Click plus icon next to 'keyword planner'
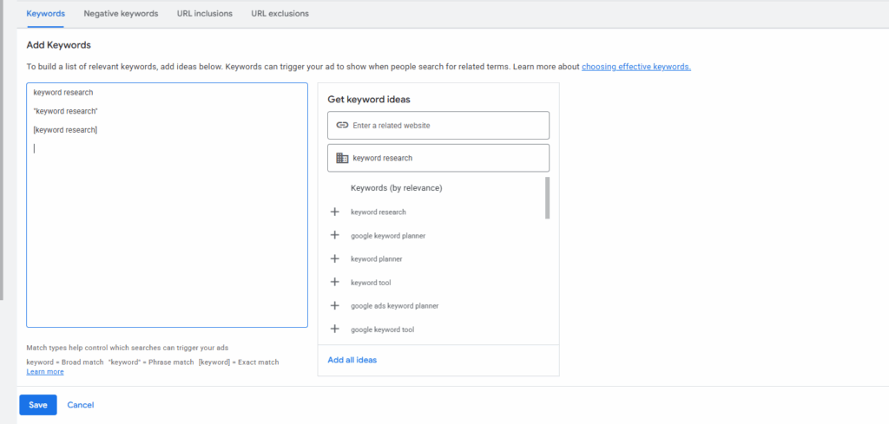This screenshot has height=424, width=889. coord(335,258)
